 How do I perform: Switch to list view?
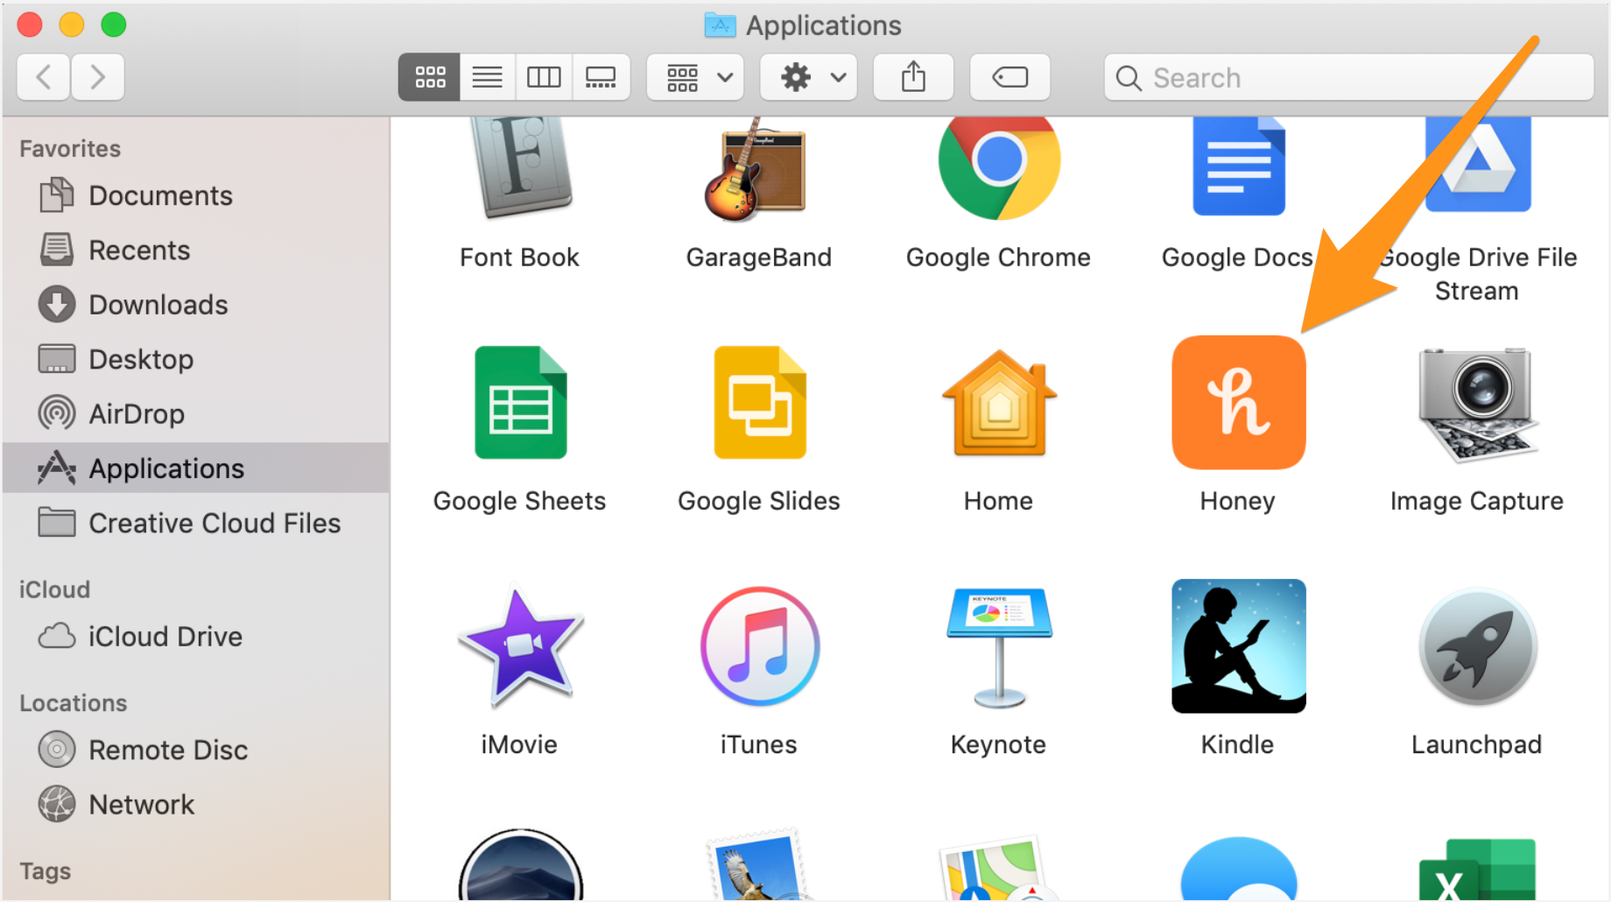tap(487, 77)
